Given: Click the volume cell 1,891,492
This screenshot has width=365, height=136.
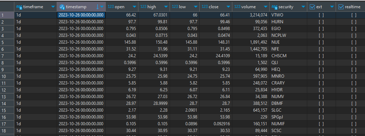Looking at the screenshot, I should [251, 42].
